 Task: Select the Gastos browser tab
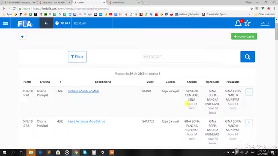pos(89,3)
